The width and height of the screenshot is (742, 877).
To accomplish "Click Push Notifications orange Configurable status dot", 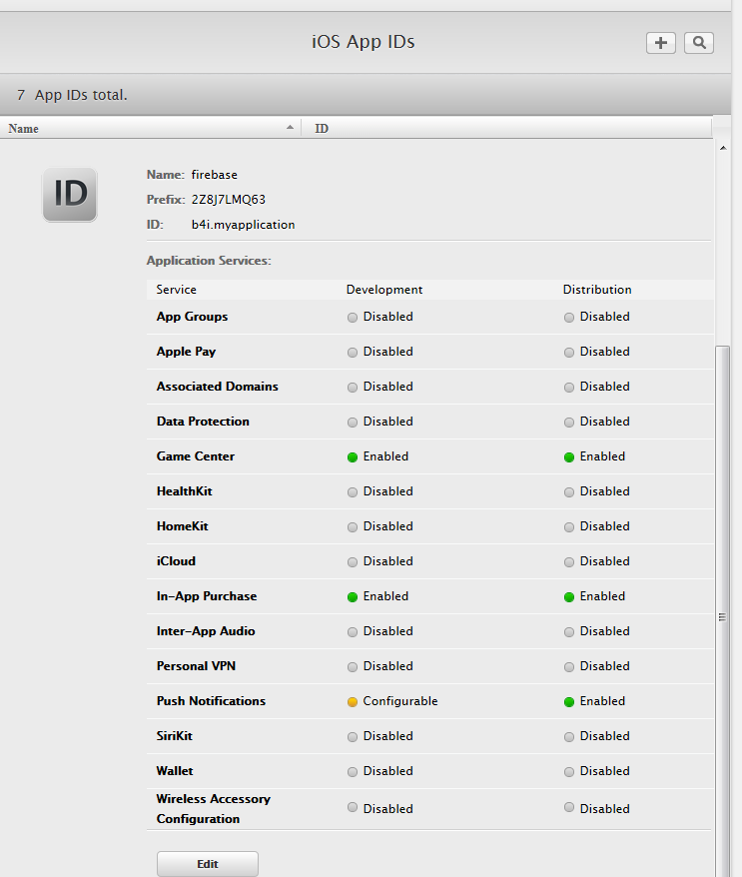I will click(353, 702).
